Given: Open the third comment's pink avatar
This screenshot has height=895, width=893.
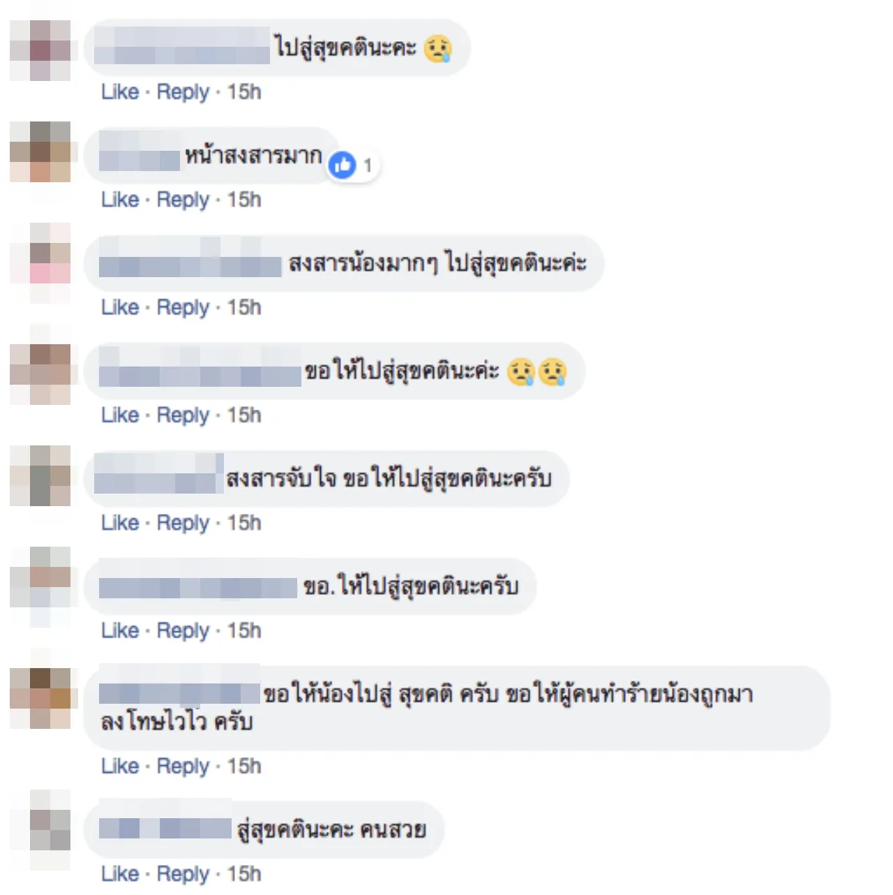Looking at the screenshot, I should tap(40, 263).
